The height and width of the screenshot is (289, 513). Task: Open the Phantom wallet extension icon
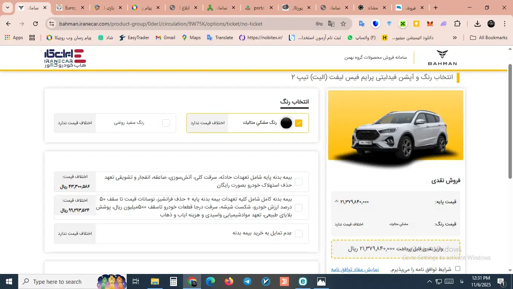click(444, 23)
